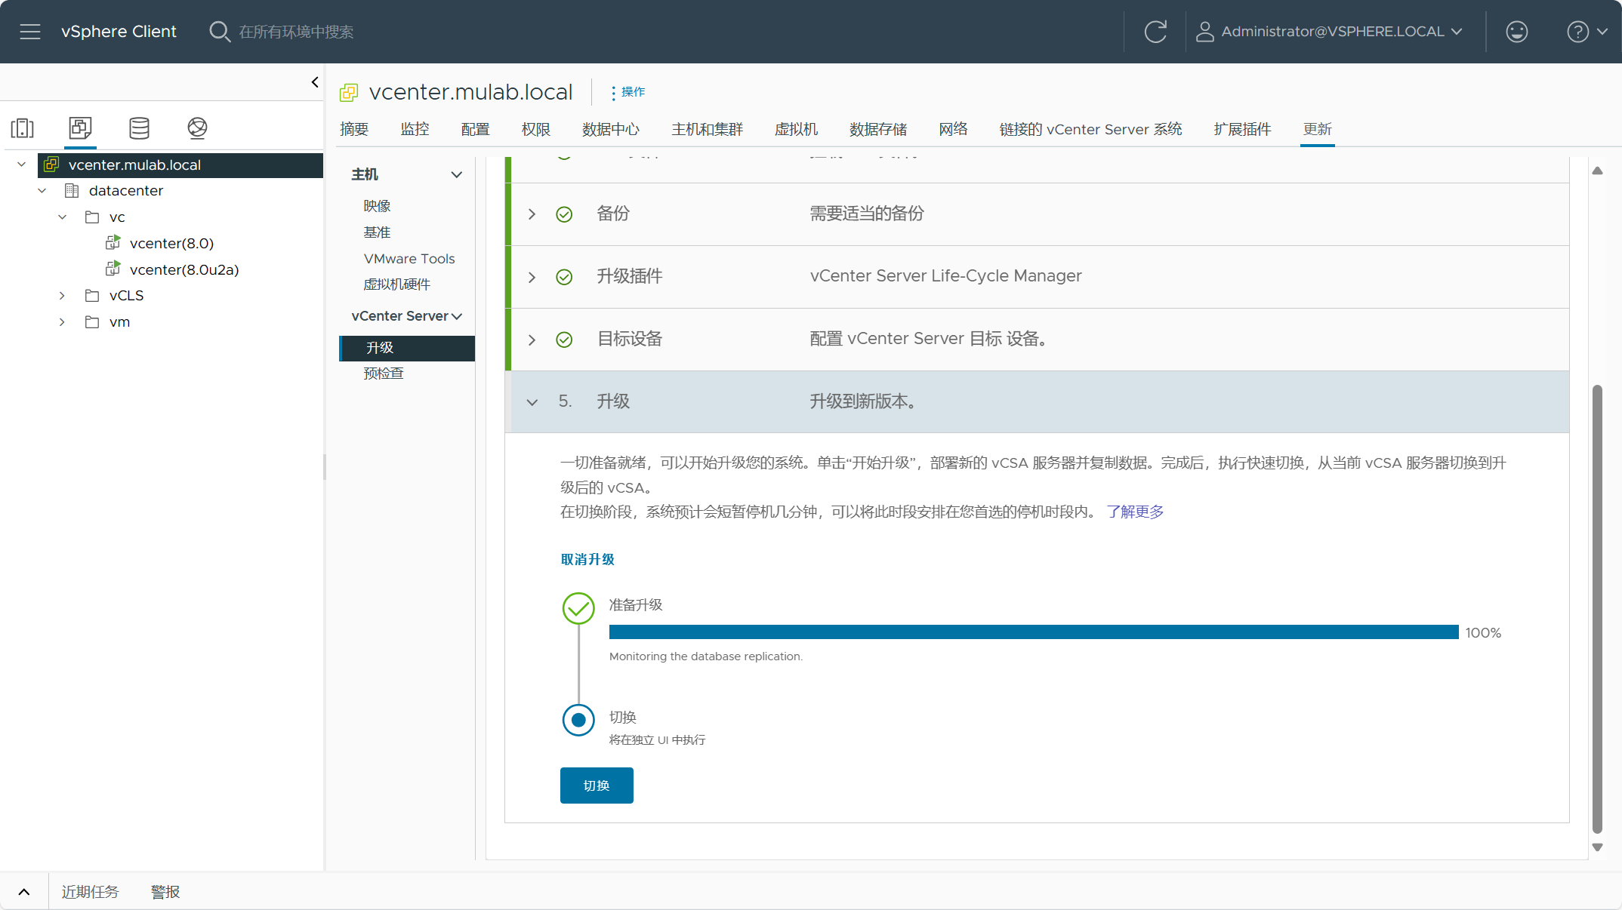The height and width of the screenshot is (910, 1622).
Task: Click the search field 在所有环境中搜索
Action: pos(296,32)
